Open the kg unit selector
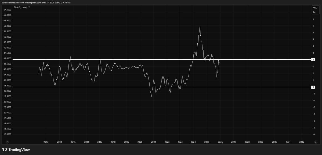The height and width of the screenshot is (155, 322). 314,12
